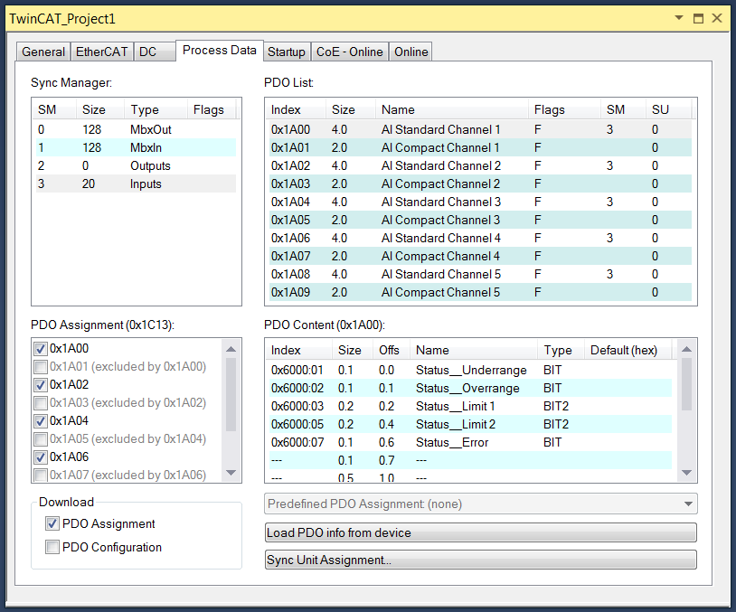This screenshot has height=612, width=736.
Task: Open Sync Unit Assignment dialog
Action: pyautogui.click(x=481, y=560)
